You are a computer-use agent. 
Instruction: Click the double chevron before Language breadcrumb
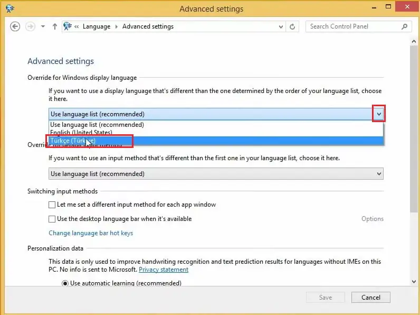77,26
